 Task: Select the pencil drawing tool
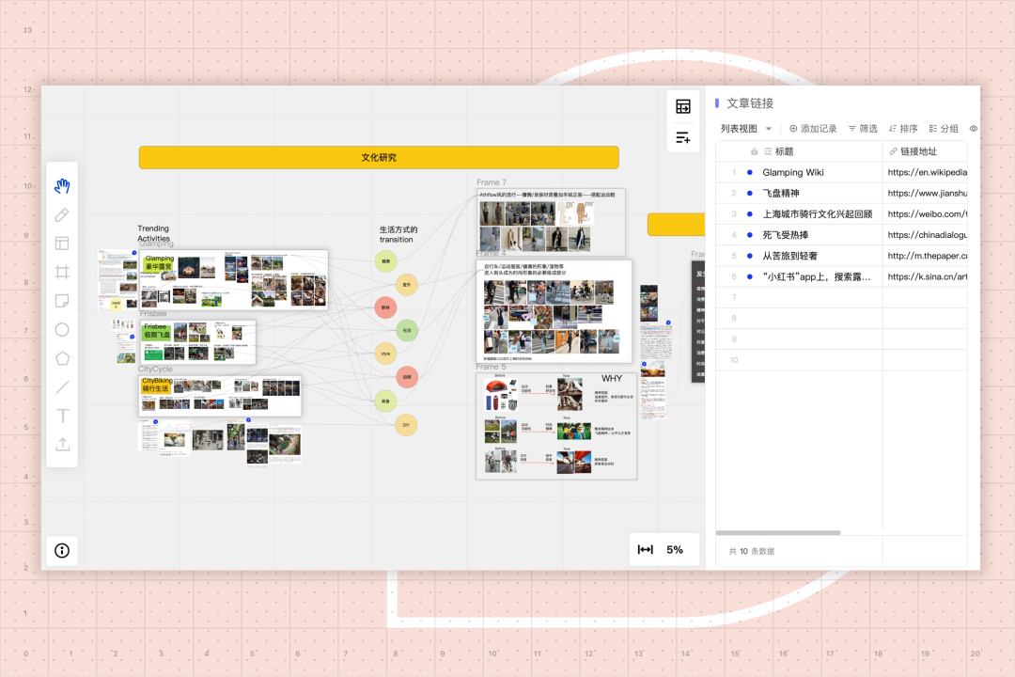click(62, 215)
